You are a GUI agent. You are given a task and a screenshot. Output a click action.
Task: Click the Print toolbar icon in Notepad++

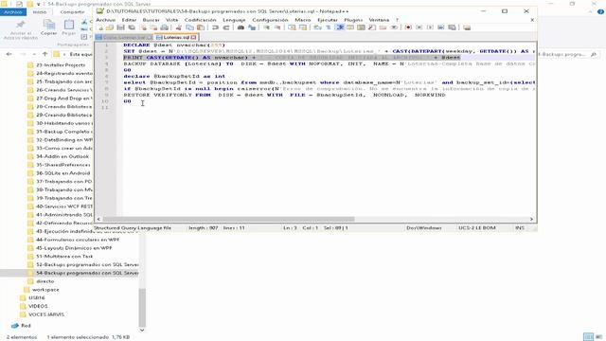click(x=164, y=27)
